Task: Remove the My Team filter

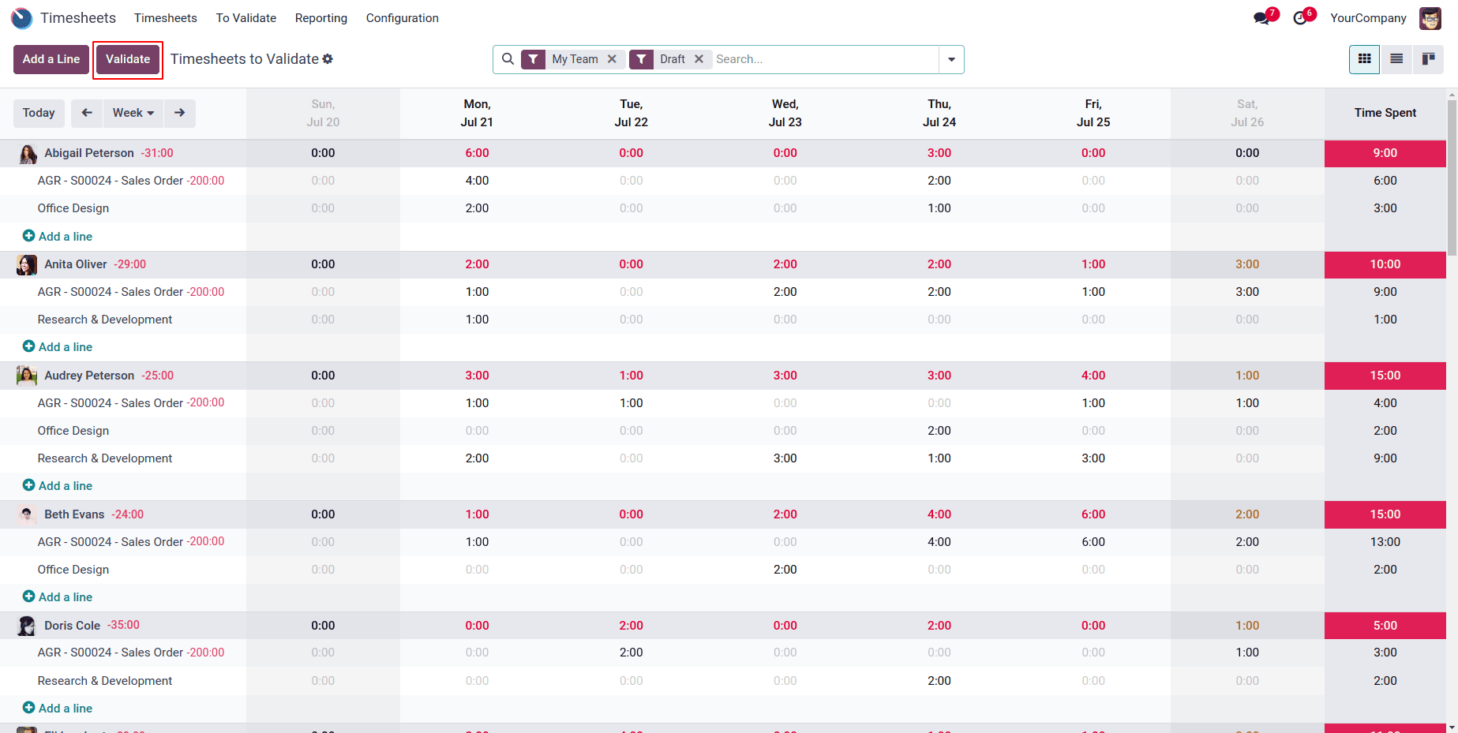Action: click(613, 58)
